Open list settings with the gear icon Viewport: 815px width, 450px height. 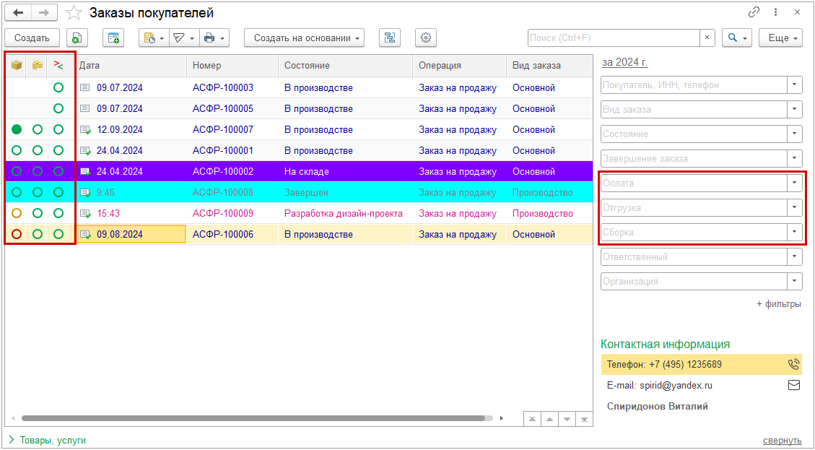click(x=426, y=38)
